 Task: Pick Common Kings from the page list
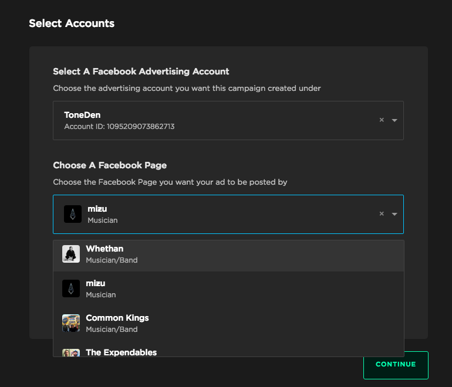pyautogui.click(x=228, y=323)
